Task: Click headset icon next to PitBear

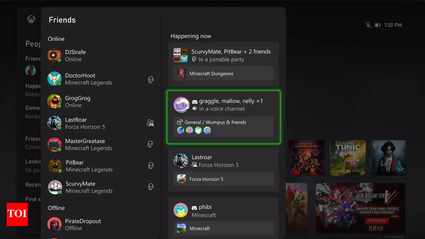Action: tap(151, 166)
